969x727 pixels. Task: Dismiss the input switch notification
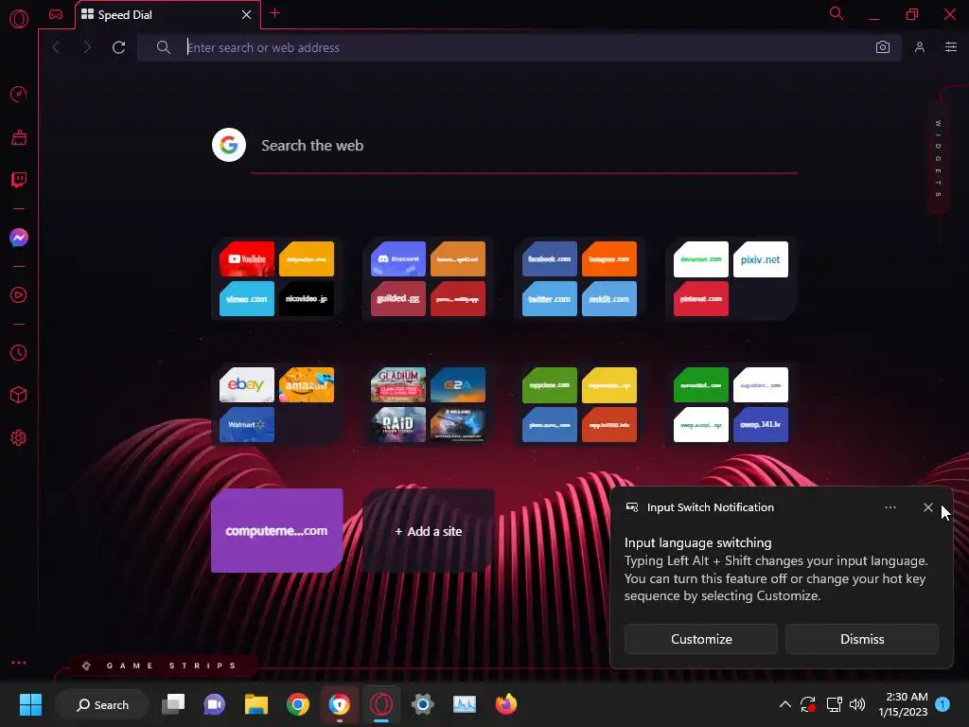pos(861,639)
